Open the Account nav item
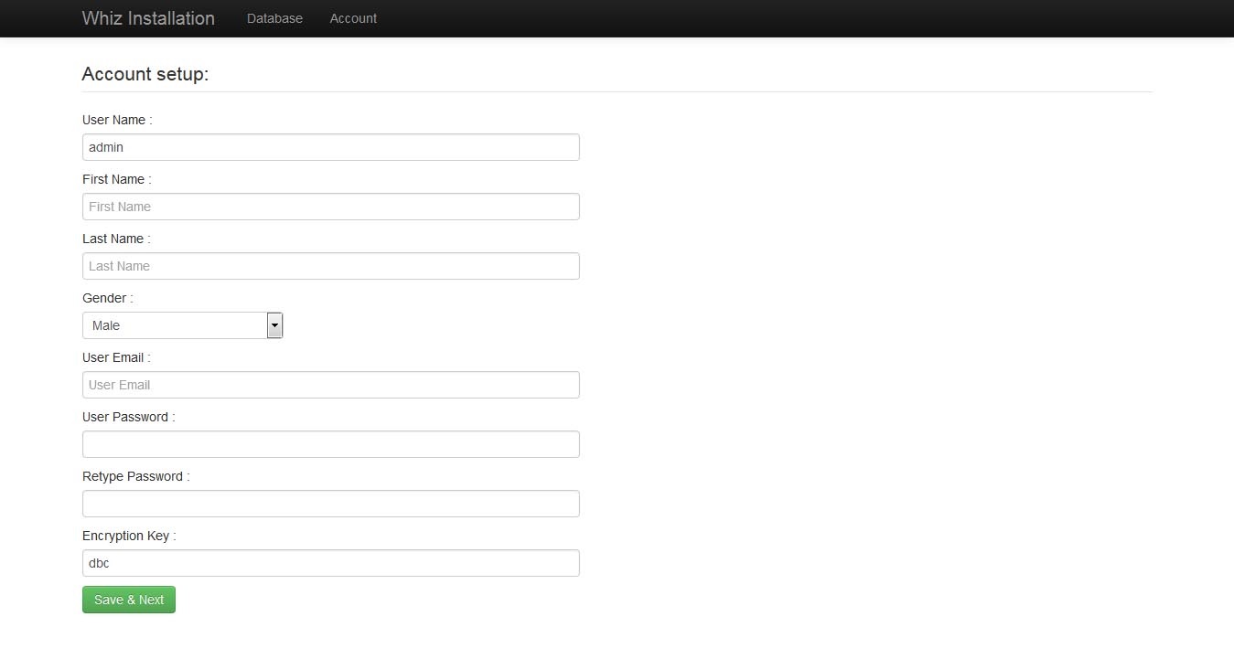Viewport: 1234px width, 659px height. tap(353, 18)
